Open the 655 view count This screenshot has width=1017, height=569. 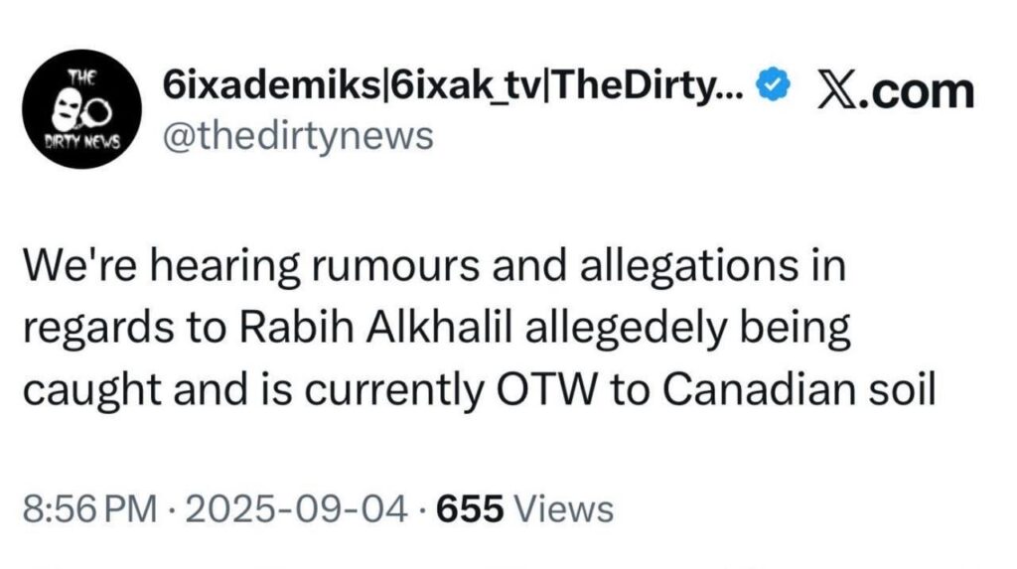[x=470, y=508]
